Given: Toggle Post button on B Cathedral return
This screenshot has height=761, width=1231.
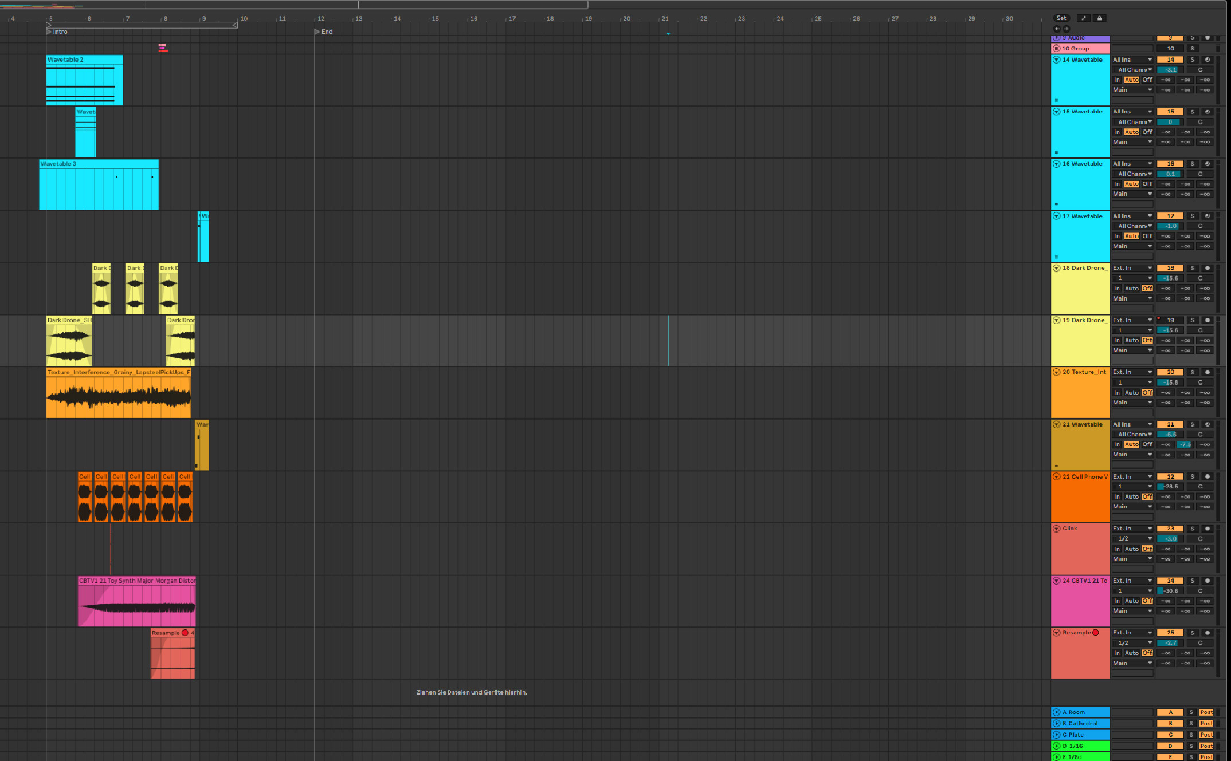Looking at the screenshot, I should (x=1206, y=724).
